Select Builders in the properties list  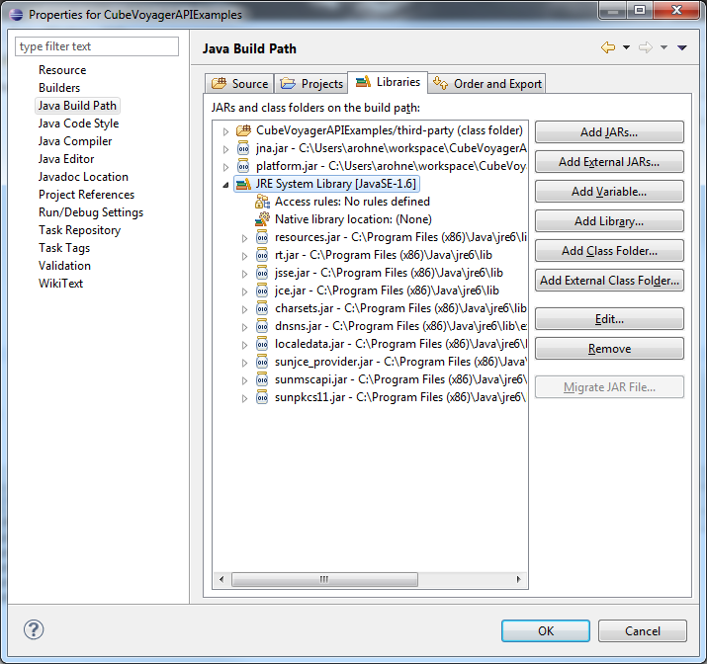click(59, 88)
